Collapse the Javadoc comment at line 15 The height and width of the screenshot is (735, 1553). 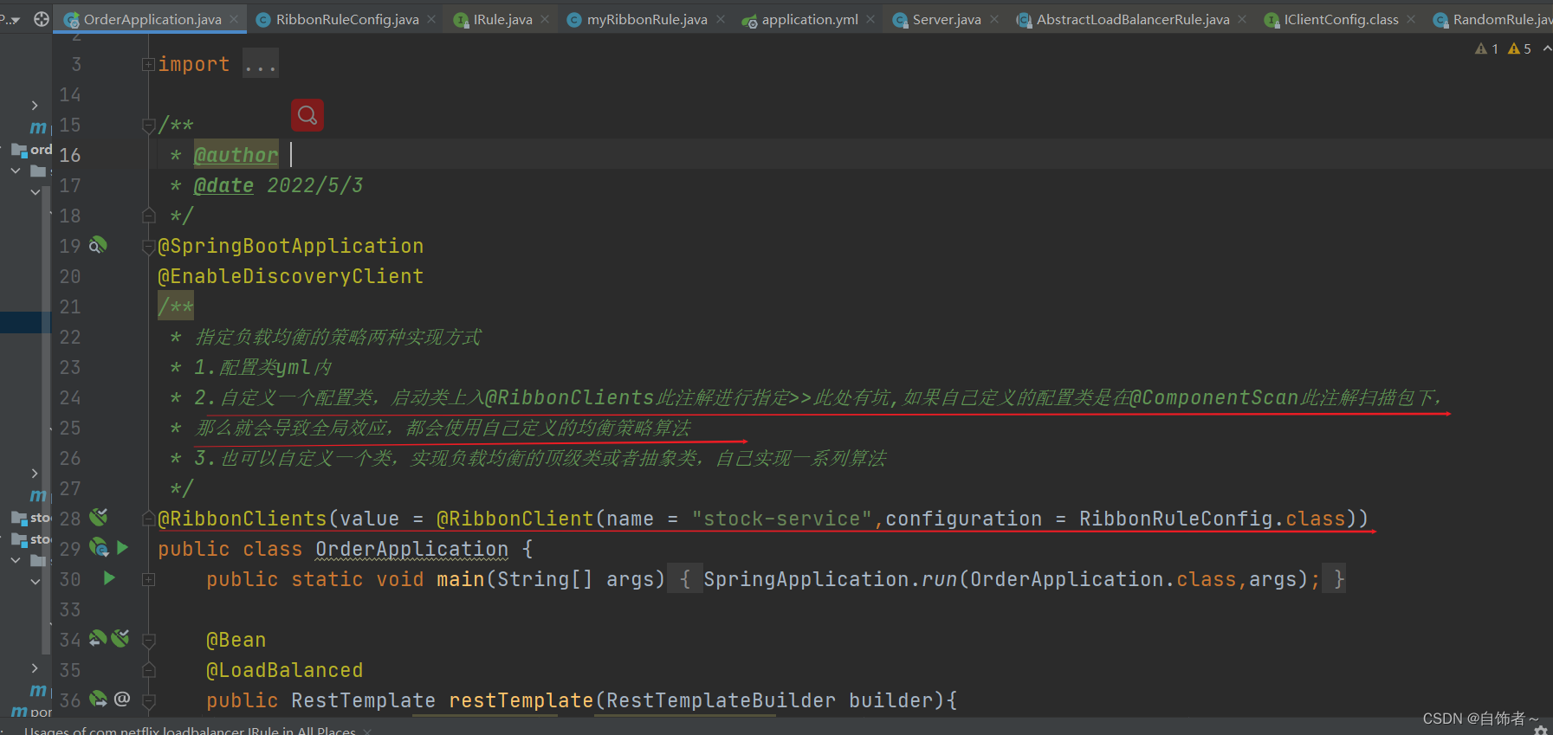pyautogui.click(x=148, y=126)
